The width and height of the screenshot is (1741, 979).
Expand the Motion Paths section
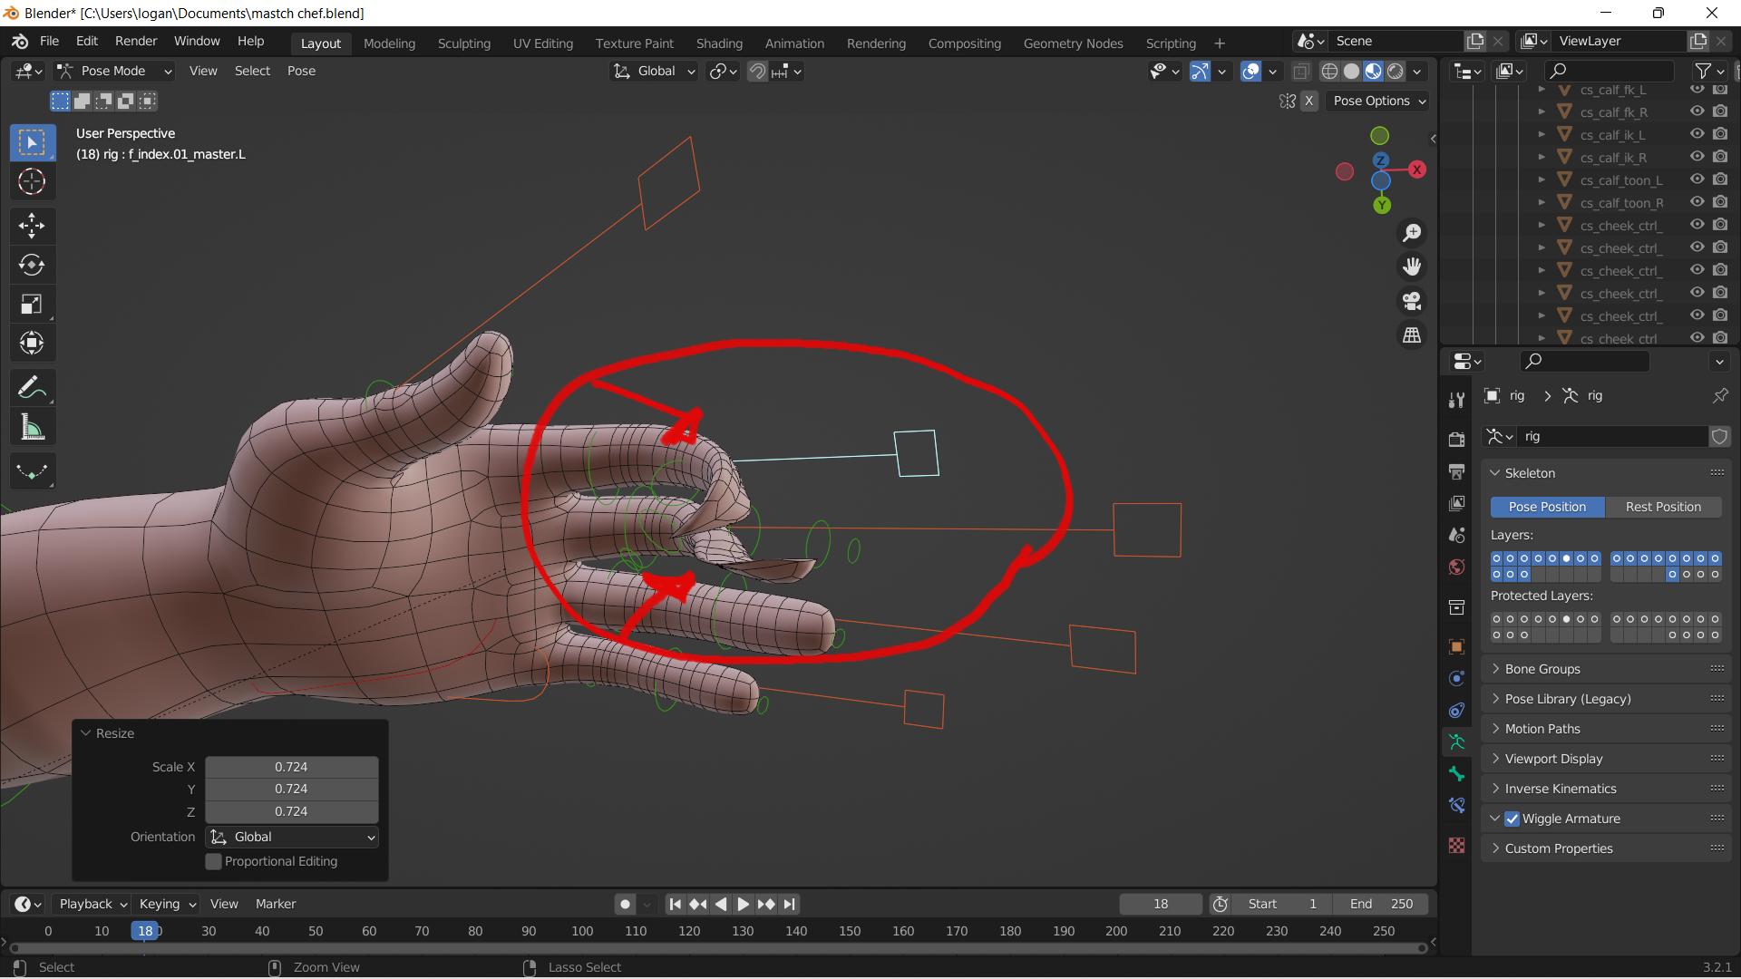[1543, 728]
